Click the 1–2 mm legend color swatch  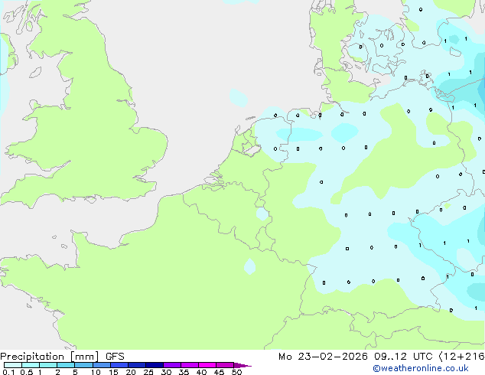click(x=48, y=365)
